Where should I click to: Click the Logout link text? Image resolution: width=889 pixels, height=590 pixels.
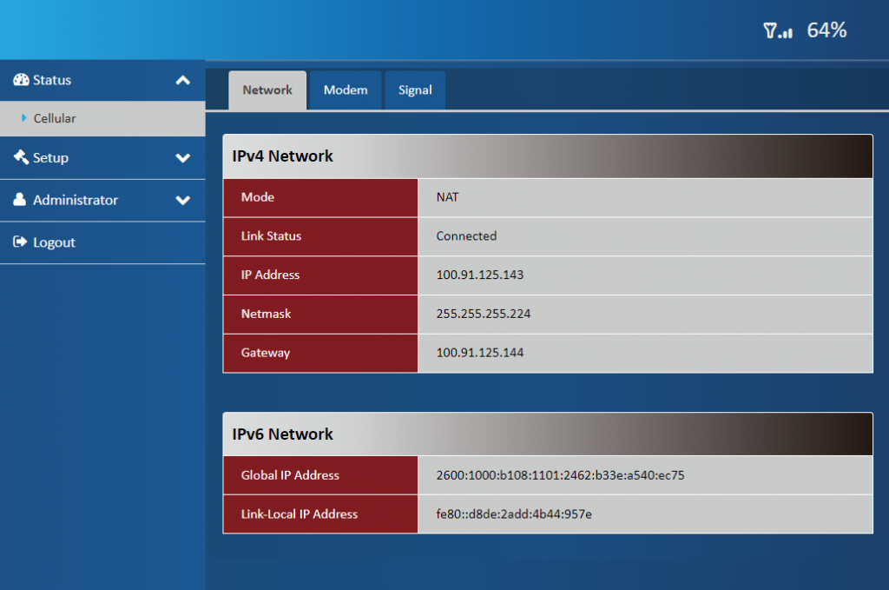click(x=54, y=242)
